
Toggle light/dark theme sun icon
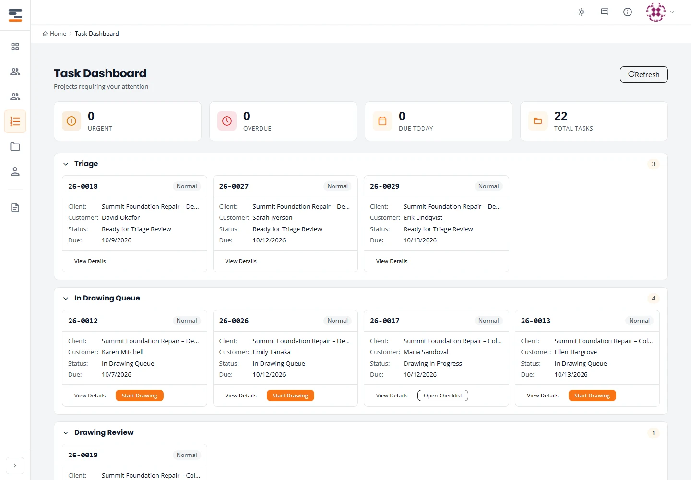click(x=582, y=12)
